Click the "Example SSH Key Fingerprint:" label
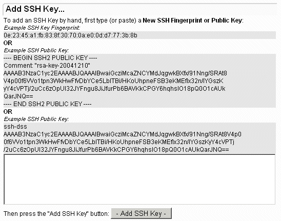The height and width of the screenshot is (221, 281). coord(42,28)
